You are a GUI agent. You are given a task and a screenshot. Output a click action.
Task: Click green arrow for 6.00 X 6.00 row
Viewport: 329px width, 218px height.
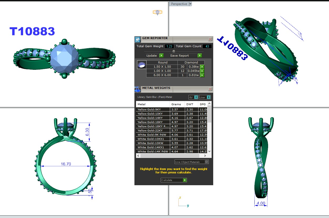[202, 75]
